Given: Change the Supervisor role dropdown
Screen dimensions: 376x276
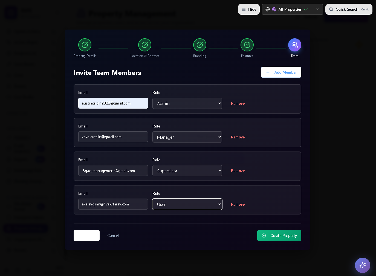Looking at the screenshot, I should 187,171.
